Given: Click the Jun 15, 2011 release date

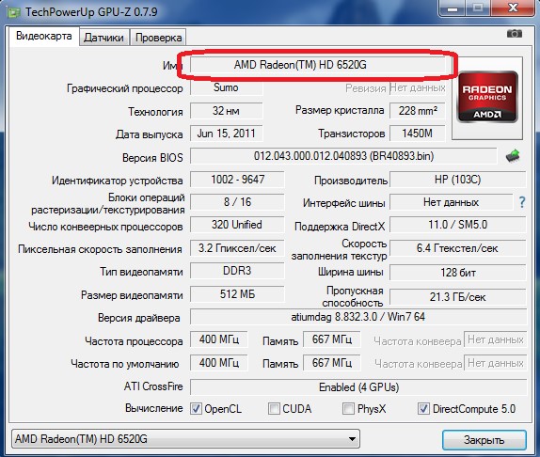Looking at the screenshot, I should click(227, 134).
